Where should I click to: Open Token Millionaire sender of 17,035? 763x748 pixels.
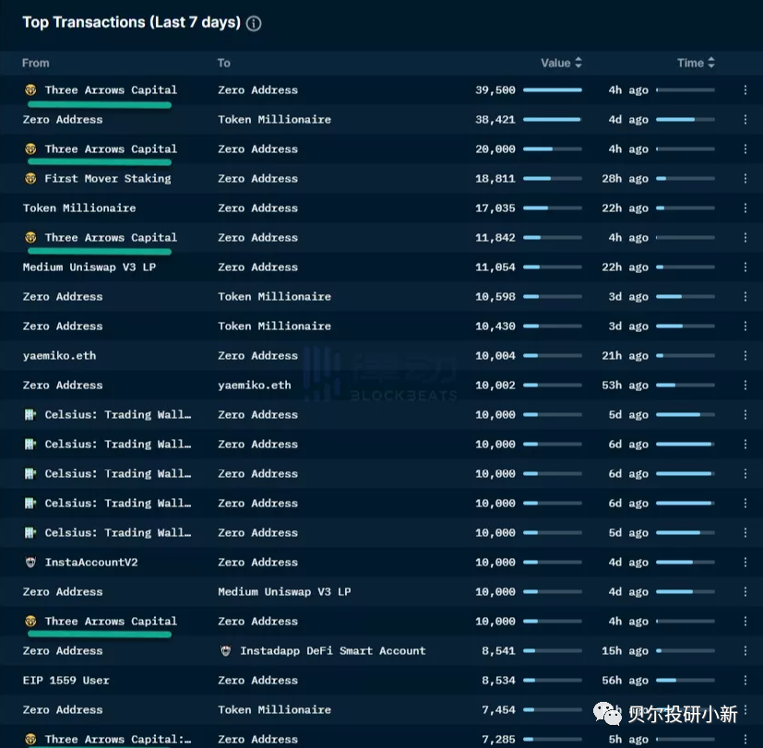tap(79, 208)
